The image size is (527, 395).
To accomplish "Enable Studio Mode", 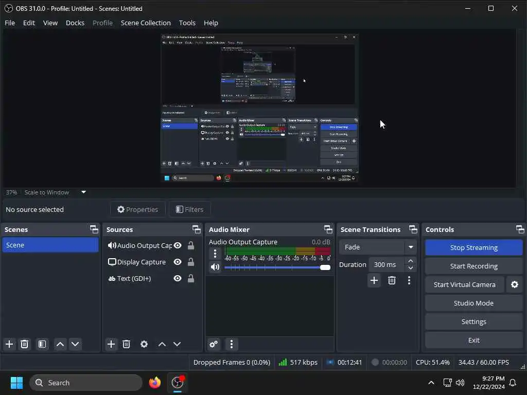I will 473,303.
